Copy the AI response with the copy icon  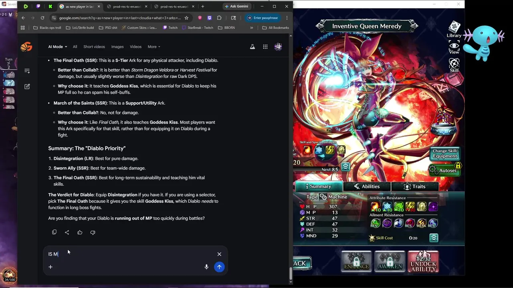[55, 232]
